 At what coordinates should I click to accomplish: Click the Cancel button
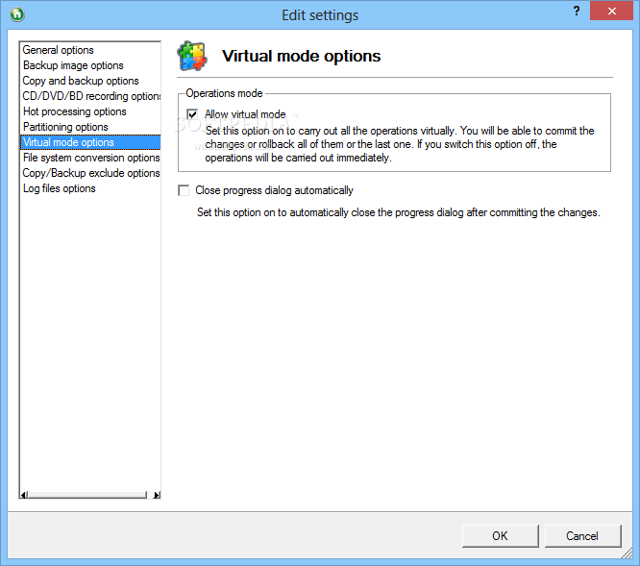coord(582,536)
